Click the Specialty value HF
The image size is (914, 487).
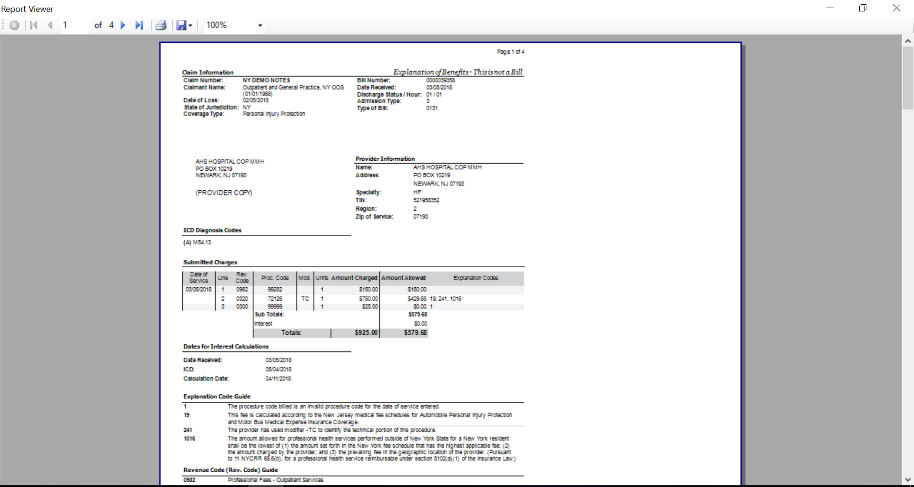417,192
